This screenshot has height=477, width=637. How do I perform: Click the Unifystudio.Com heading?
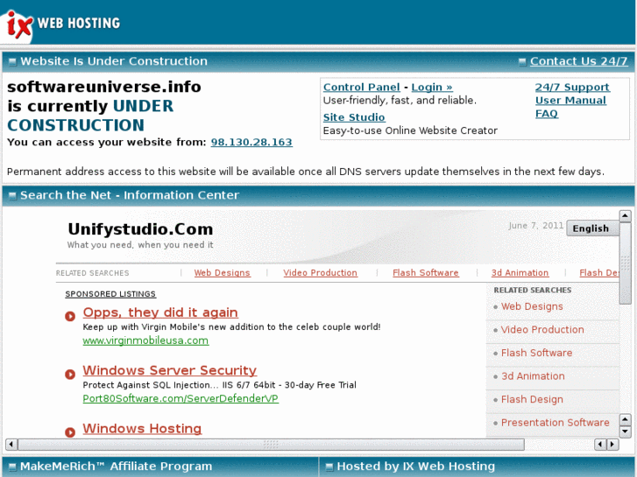(x=140, y=229)
